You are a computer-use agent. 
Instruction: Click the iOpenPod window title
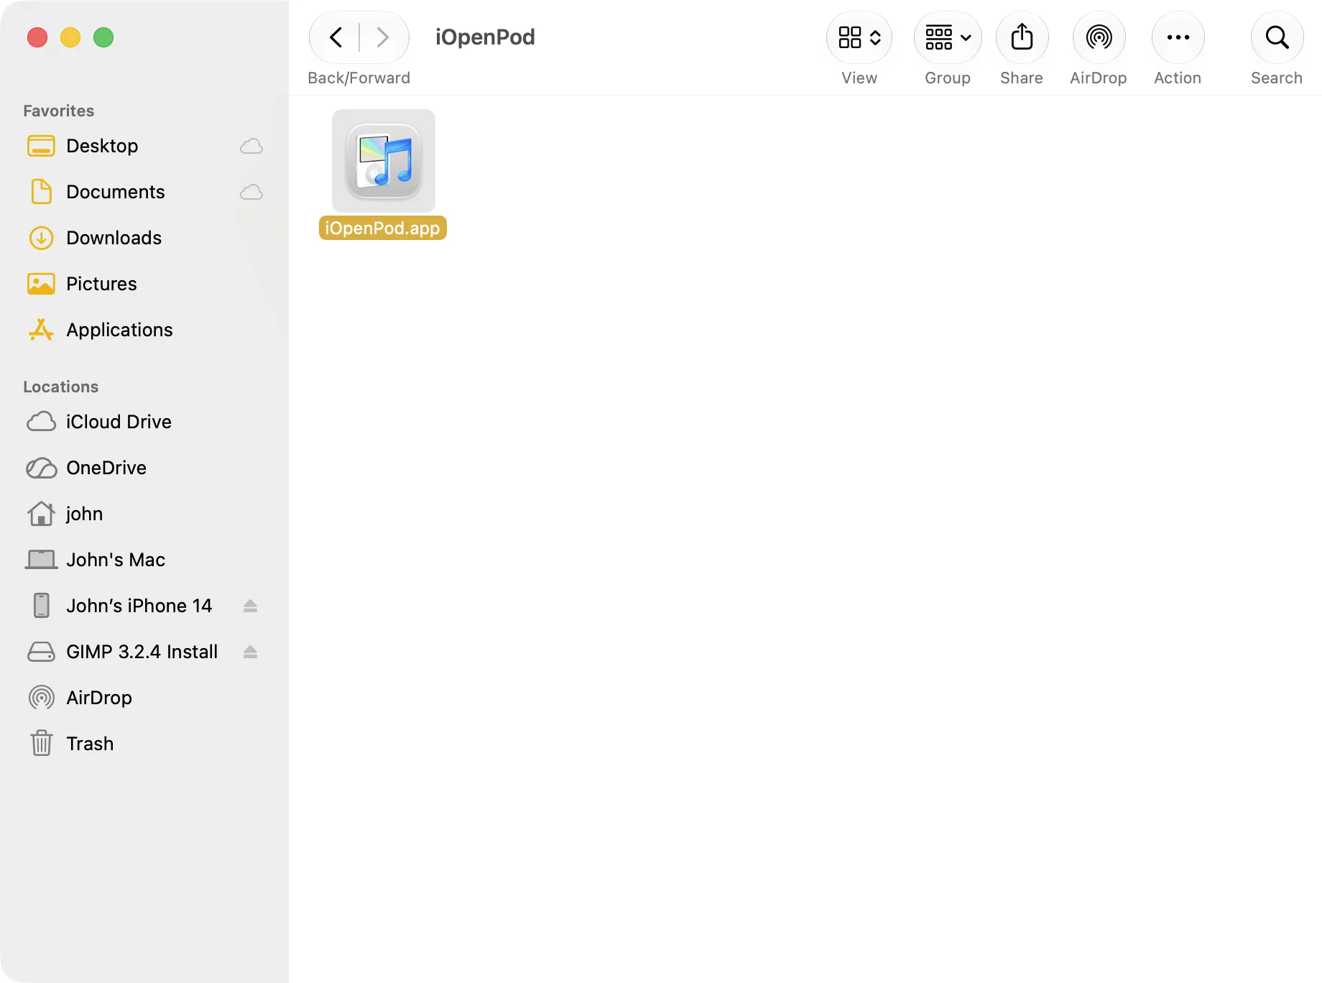pyautogui.click(x=485, y=37)
